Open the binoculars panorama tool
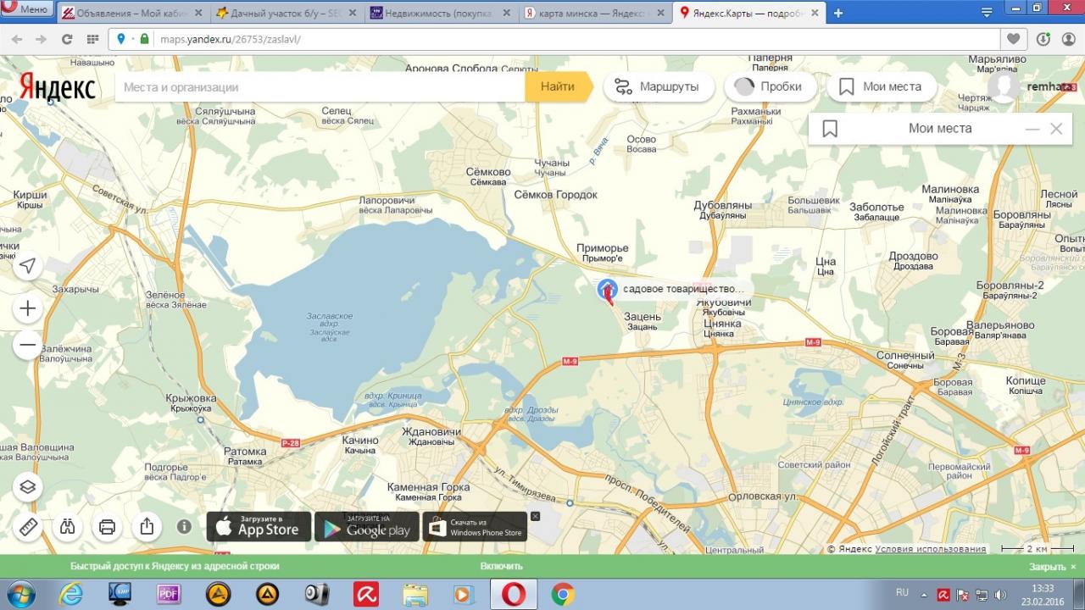1085x610 pixels. (x=67, y=527)
